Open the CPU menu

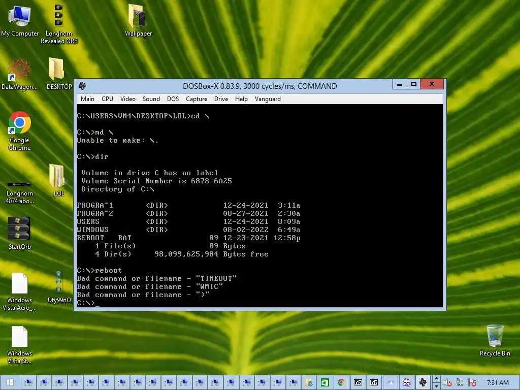click(107, 99)
